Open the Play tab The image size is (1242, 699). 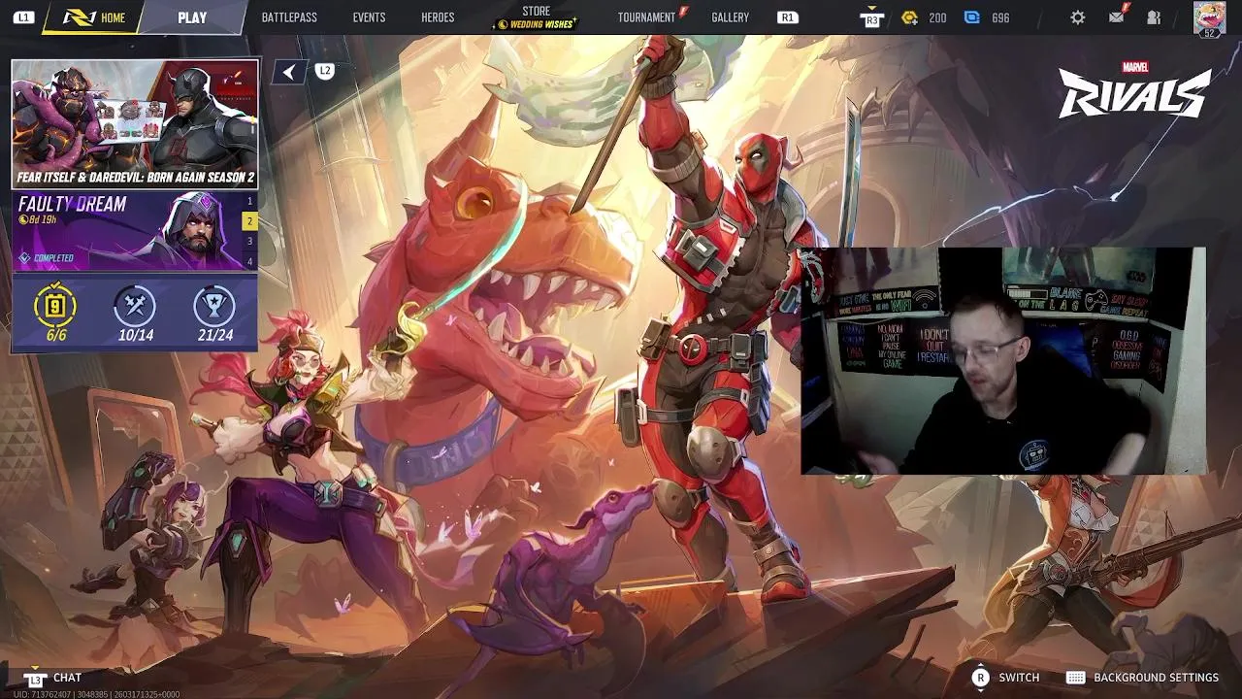[x=192, y=17]
